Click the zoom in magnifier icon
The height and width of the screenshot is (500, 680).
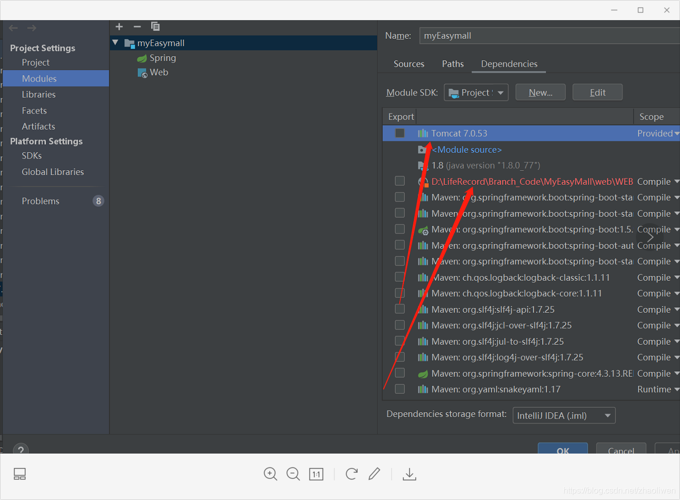270,474
